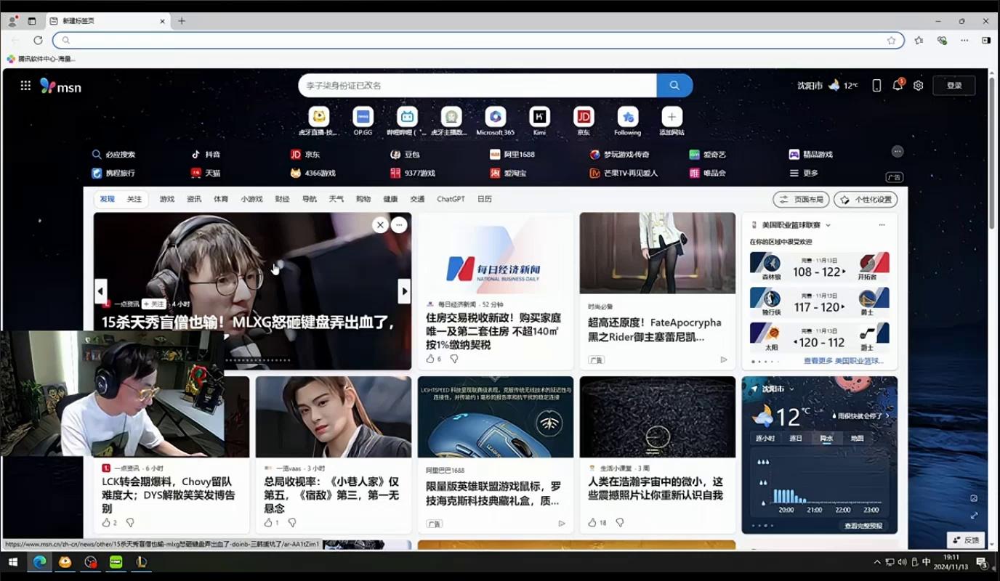The image size is (1000, 581).
Task: Open the 限量版英雄联盟游戏鼠标 ad thumbnail
Action: [x=496, y=417]
